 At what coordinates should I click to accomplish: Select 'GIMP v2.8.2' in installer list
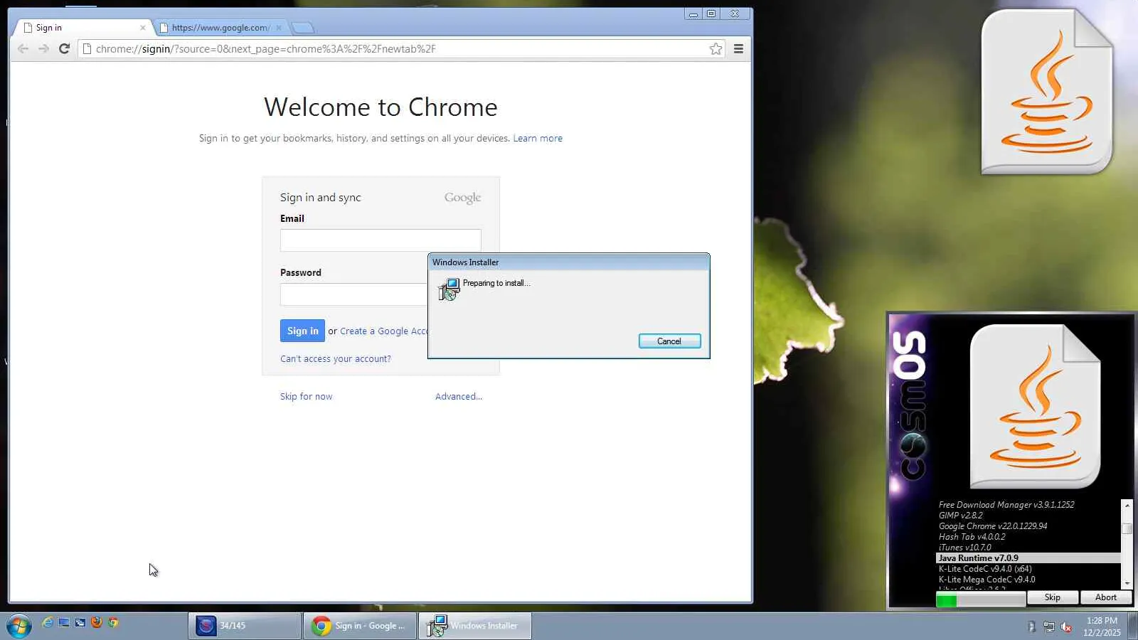[x=1028, y=516]
